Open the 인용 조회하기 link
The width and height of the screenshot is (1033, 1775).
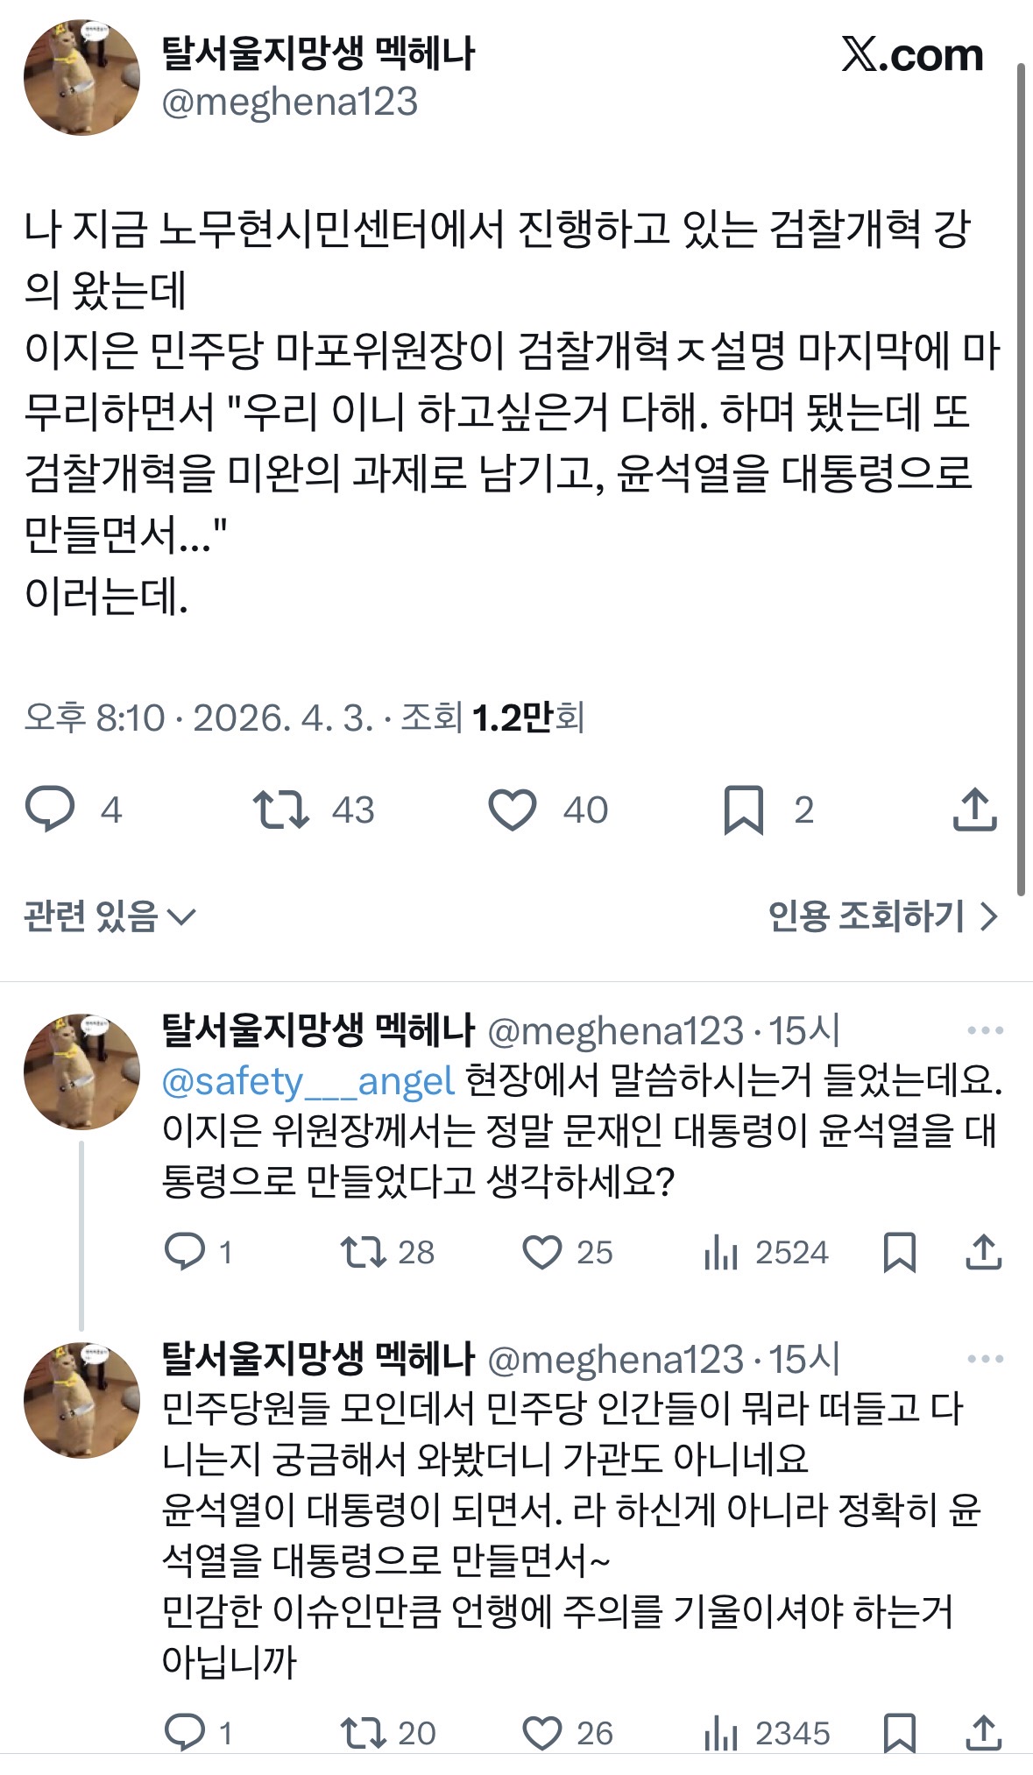click(883, 916)
